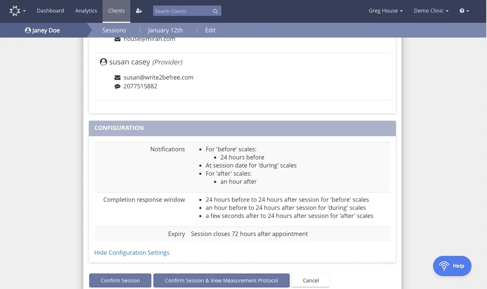Click the app logo star icon

tap(15, 10)
